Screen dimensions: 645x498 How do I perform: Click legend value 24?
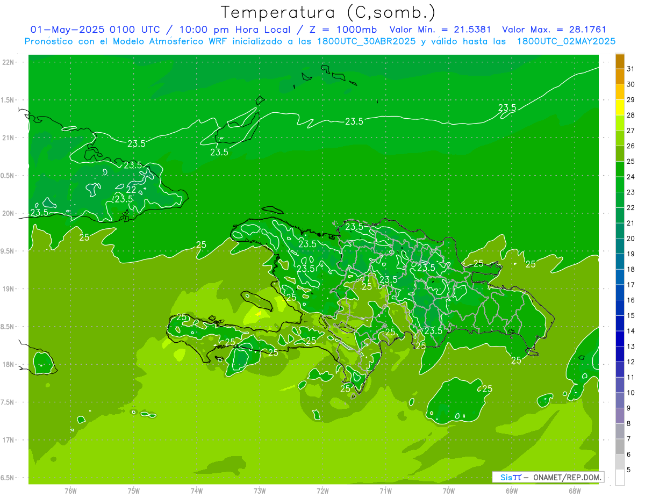pos(630,177)
